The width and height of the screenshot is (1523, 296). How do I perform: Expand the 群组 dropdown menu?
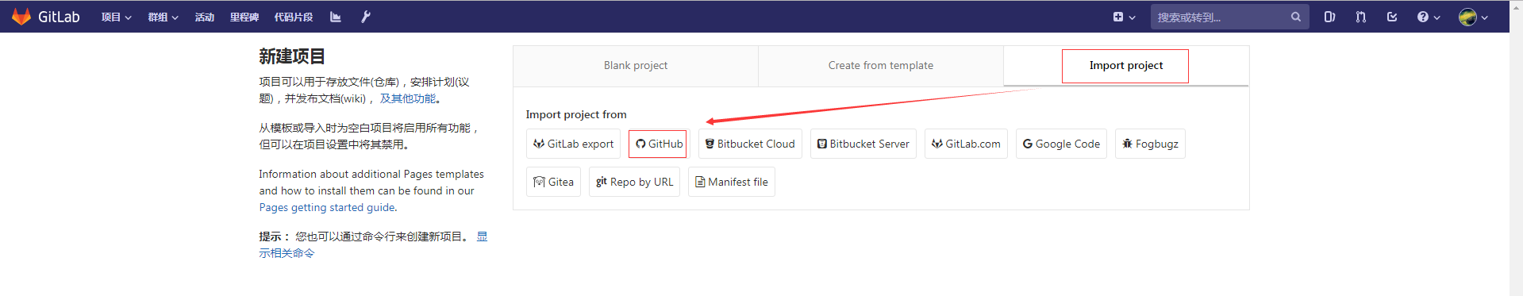(x=163, y=17)
